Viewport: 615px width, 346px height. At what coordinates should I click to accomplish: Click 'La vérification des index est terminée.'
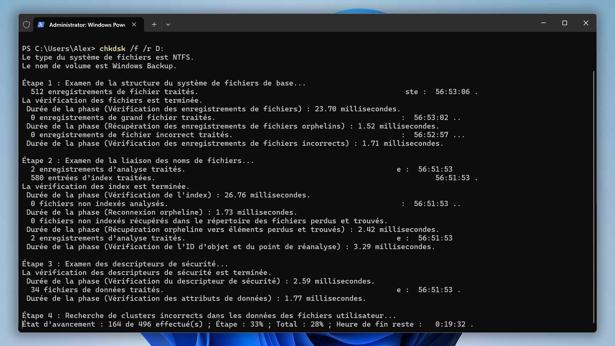pos(106,186)
